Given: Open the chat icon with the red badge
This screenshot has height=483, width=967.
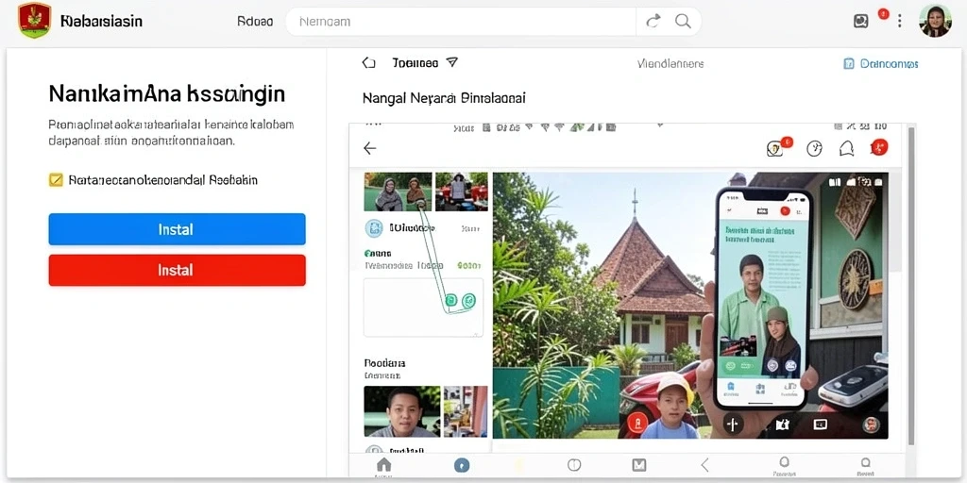Looking at the screenshot, I should pyautogui.click(x=776, y=148).
